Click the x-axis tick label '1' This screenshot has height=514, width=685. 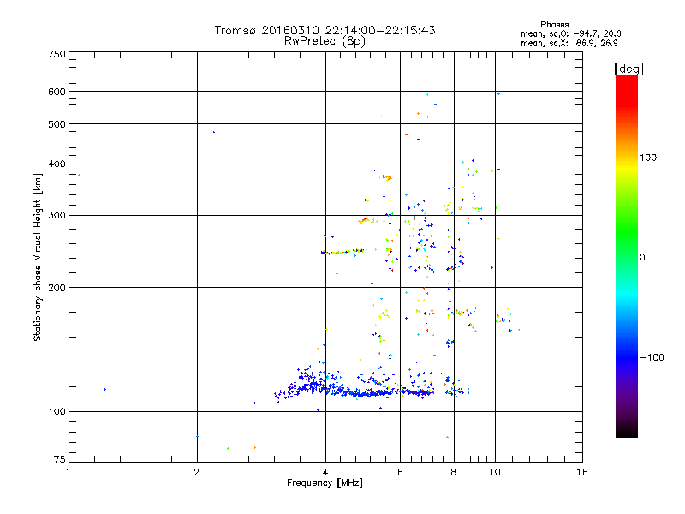(68, 472)
